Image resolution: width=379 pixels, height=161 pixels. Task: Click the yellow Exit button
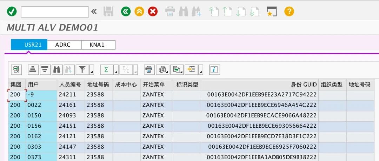pyautogui.click(x=139, y=11)
